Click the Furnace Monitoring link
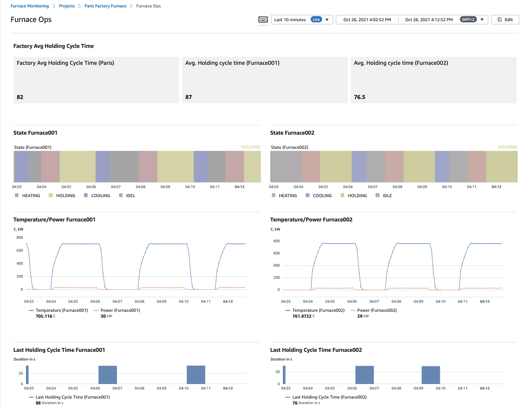 [29, 6]
